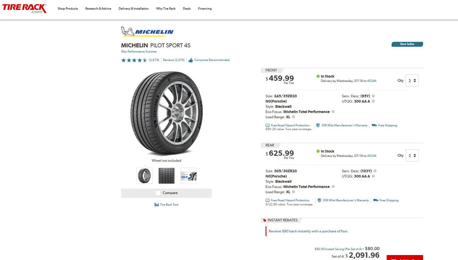Screen dimensions: 458x260
Task: Open the Deals menu
Action: point(187,8)
